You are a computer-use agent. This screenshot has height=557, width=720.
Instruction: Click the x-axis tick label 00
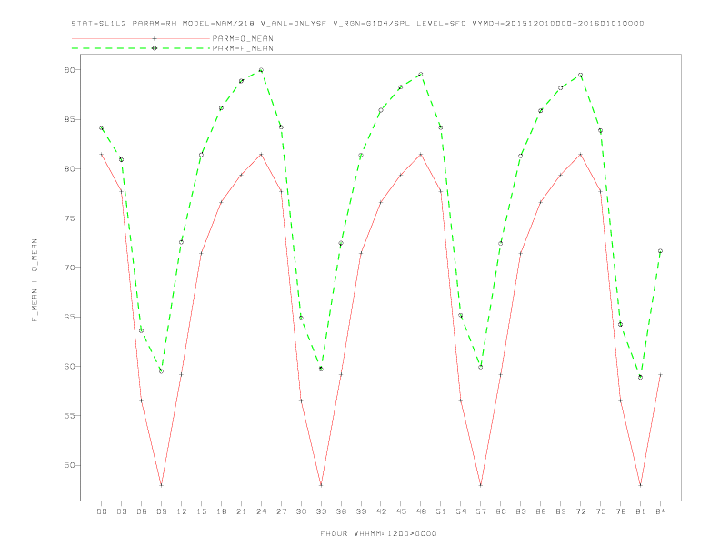tap(102, 511)
